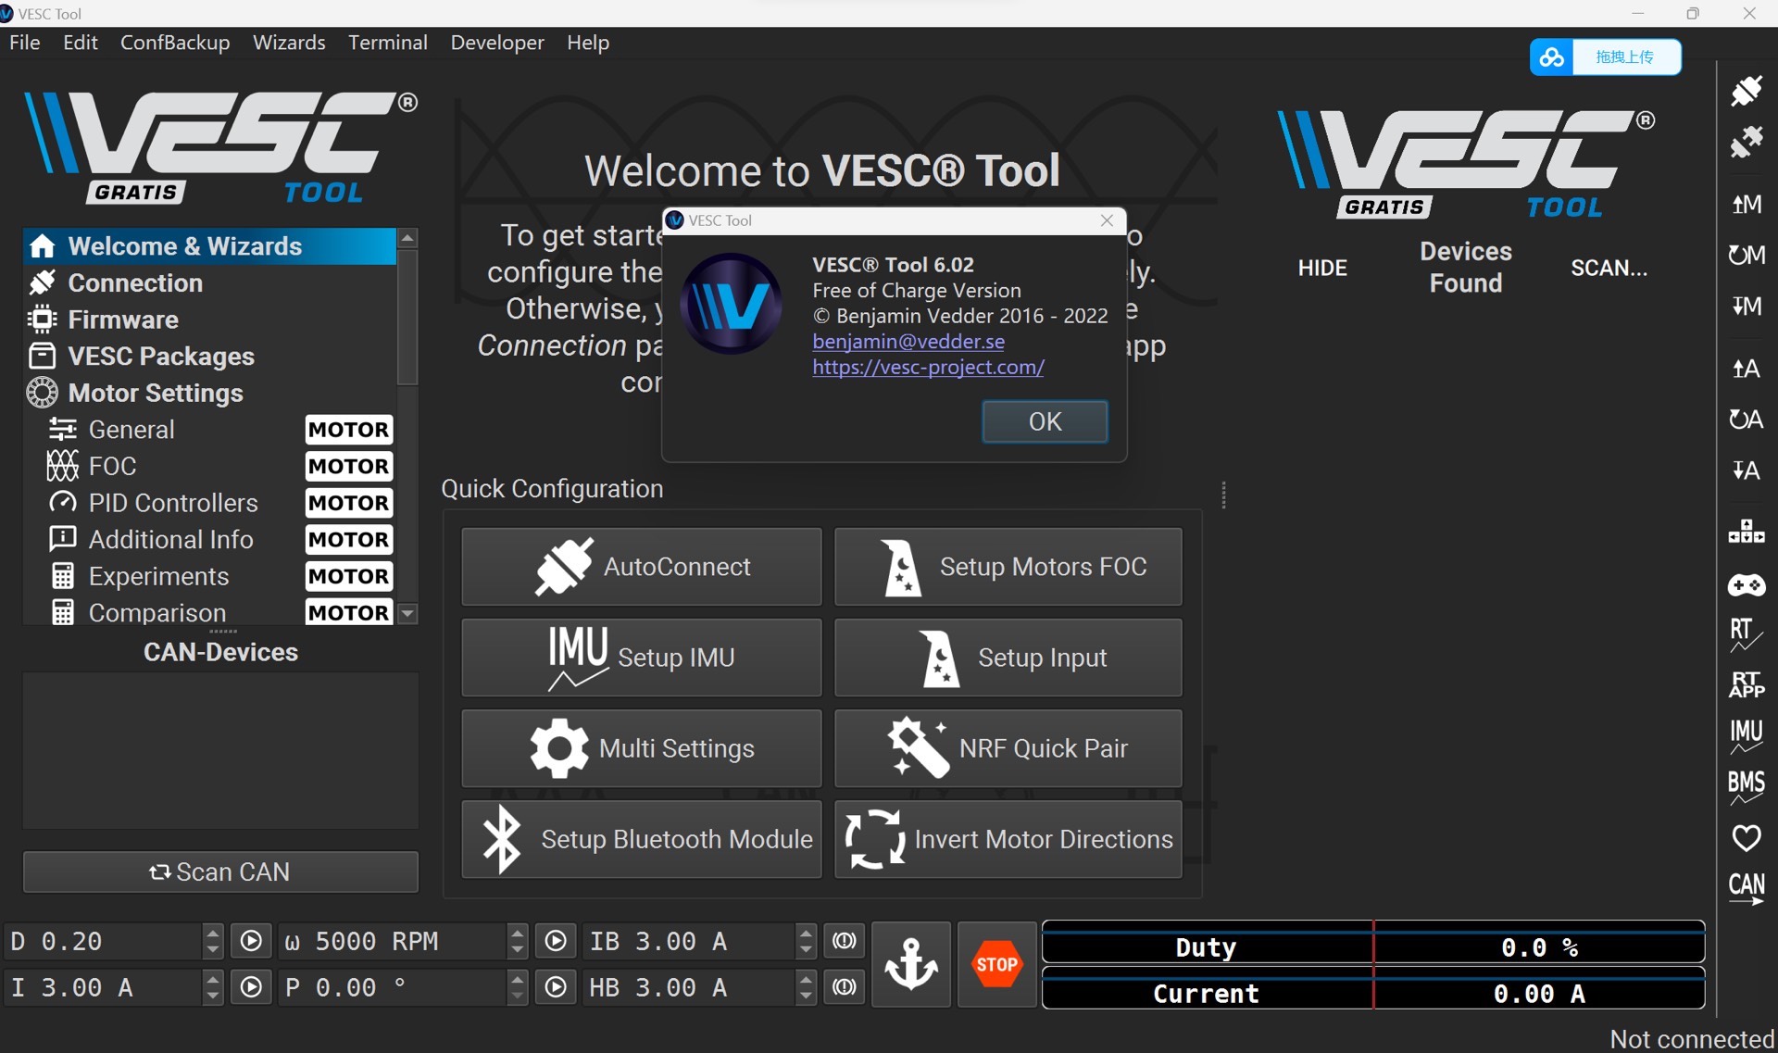Click SCAN... in devices panel
This screenshot has width=1778, height=1053.
1609,268
